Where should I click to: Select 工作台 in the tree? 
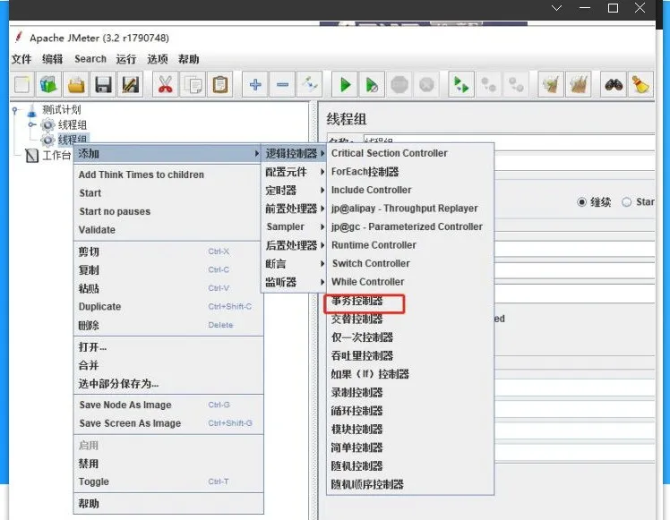(56, 156)
